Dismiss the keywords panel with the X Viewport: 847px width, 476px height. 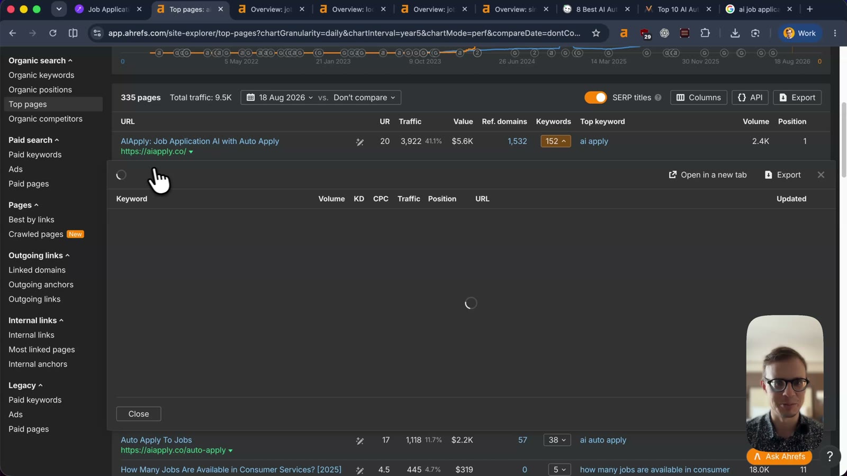pyautogui.click(x=821, y=175)
